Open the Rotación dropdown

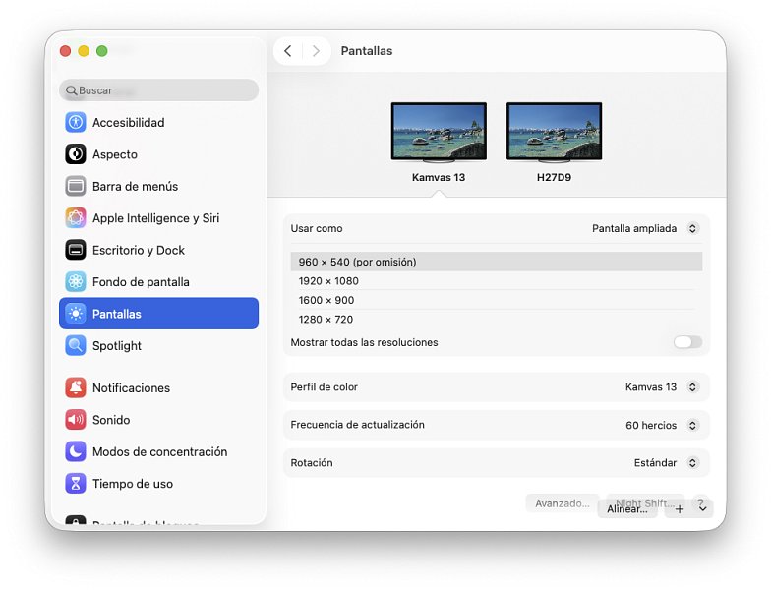coord(665,463)
